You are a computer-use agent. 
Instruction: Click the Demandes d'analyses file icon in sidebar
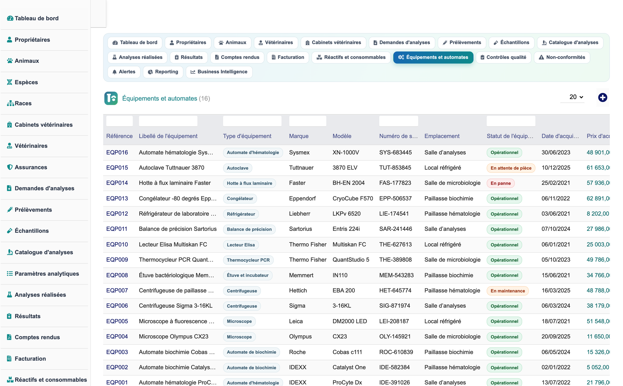pyautogui.click(x=9, y=189)
